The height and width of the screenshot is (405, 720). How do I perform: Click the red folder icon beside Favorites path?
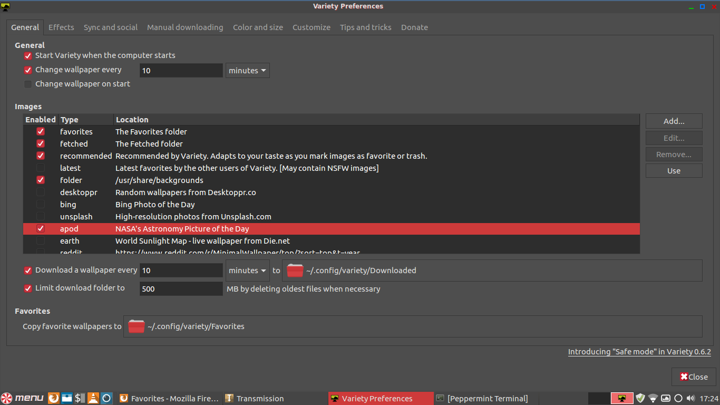pyautogui.click(x=136, y=326)
